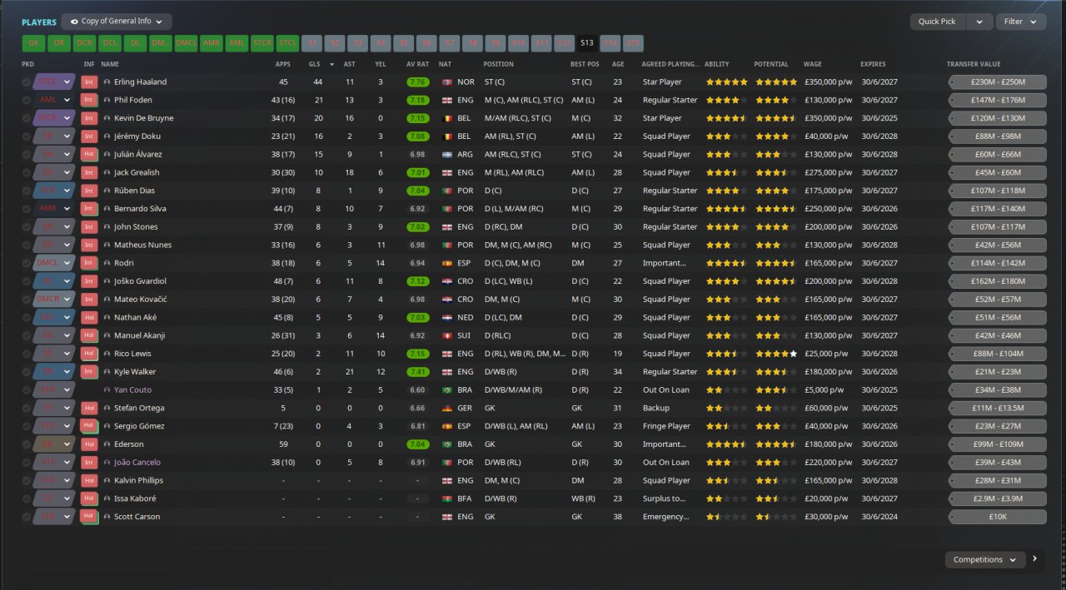Toggle the pick checkmark for Scott Carson
Viewport: 1066px width, 590px height.
coord(27,517)
